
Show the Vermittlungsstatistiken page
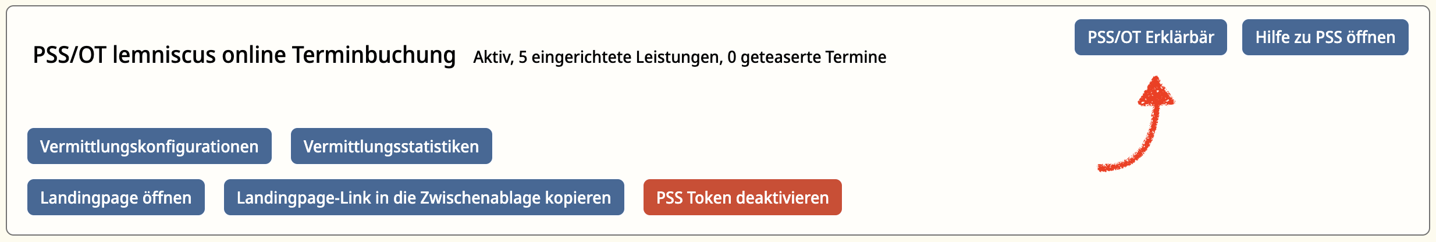point(392,146)
